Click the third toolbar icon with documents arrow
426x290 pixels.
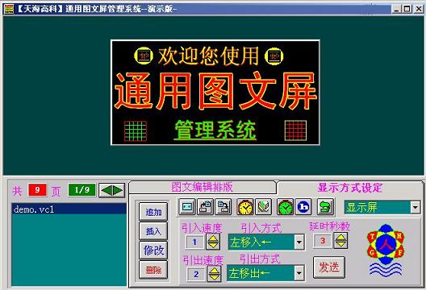pyautogui.click(x=223, y=207)
